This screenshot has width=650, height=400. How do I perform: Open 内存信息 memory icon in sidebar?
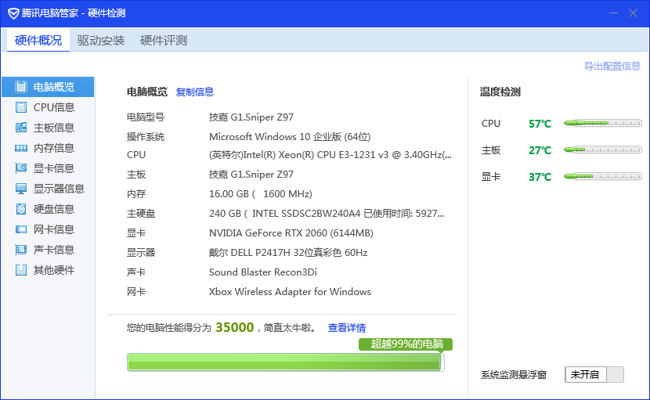coord(21,148)
